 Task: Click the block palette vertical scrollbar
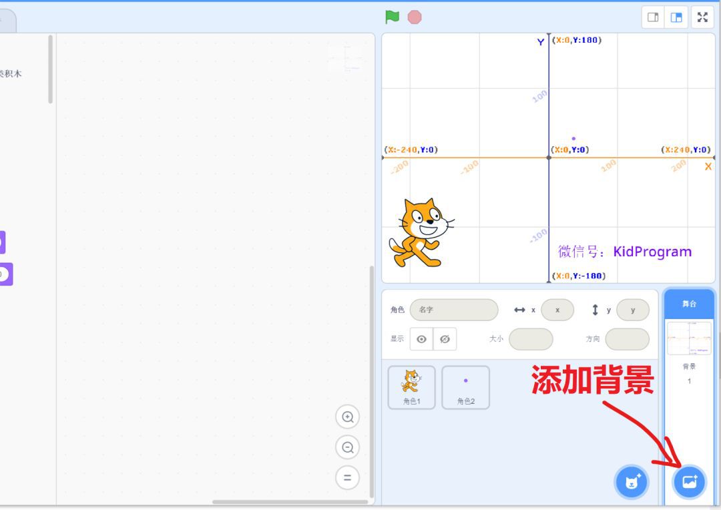coord(50,69)
